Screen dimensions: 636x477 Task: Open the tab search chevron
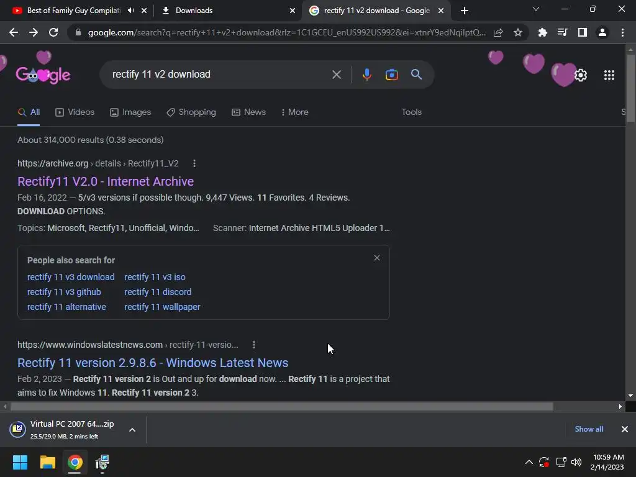coord(536,9)
